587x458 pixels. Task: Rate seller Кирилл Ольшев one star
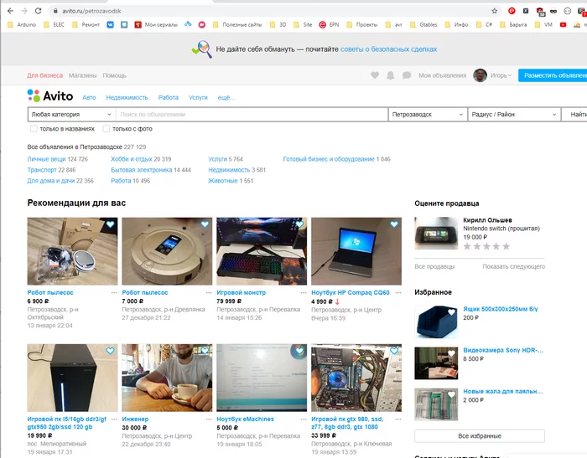pos(467,246)
